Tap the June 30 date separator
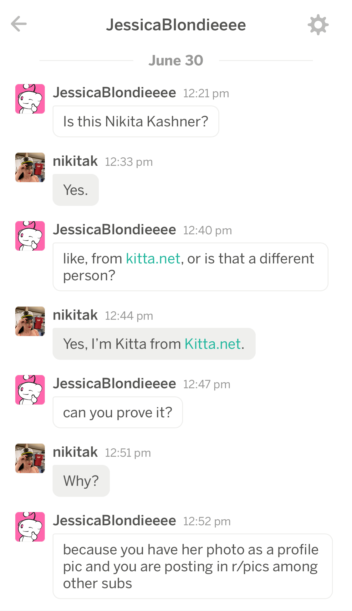 click(176, 60)
